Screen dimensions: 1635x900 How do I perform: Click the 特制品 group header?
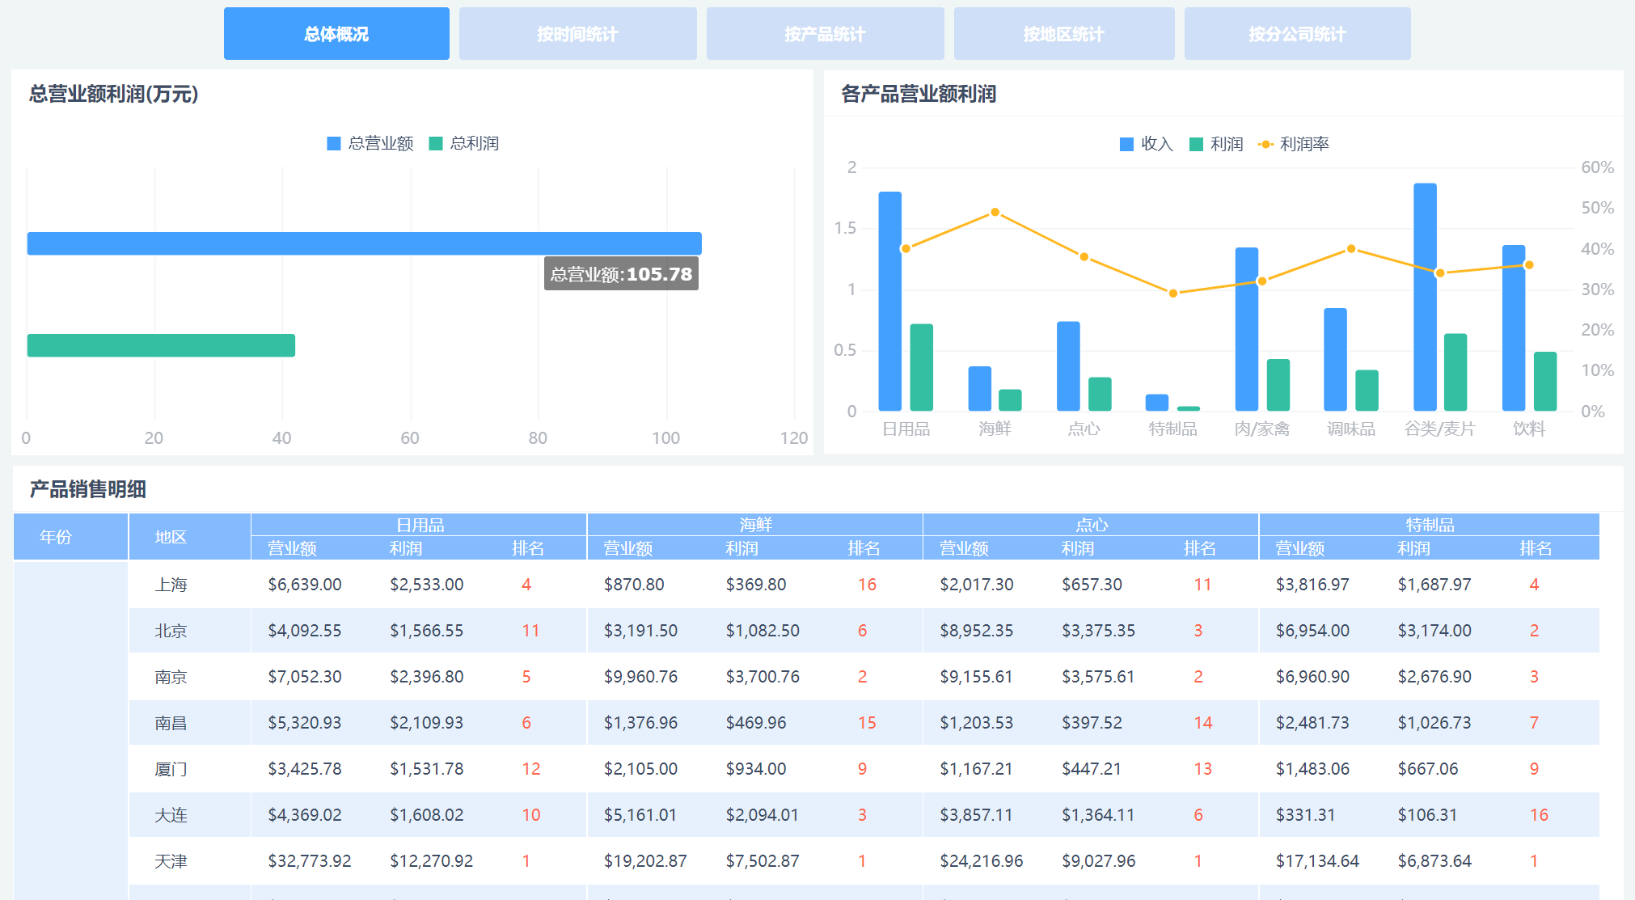tap(1430, 524)
